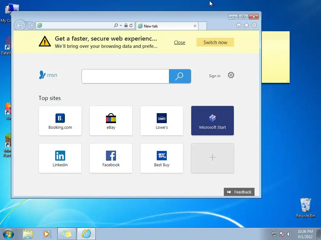
Task: Open the Windows Start orb
Action: click(8, 234)
